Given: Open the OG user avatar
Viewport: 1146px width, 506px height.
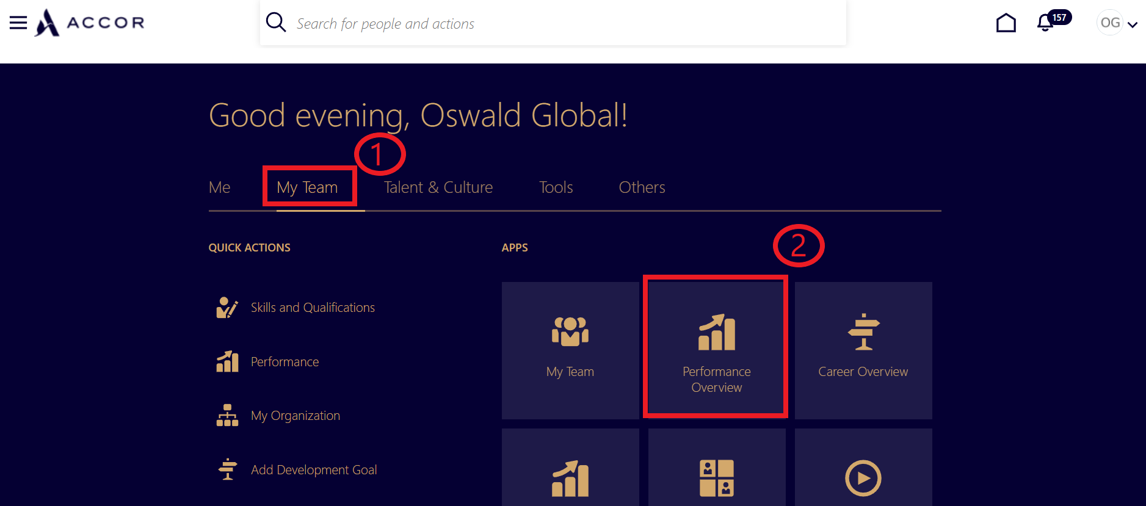Looking at the screenshot, I should pos(1110,23).
